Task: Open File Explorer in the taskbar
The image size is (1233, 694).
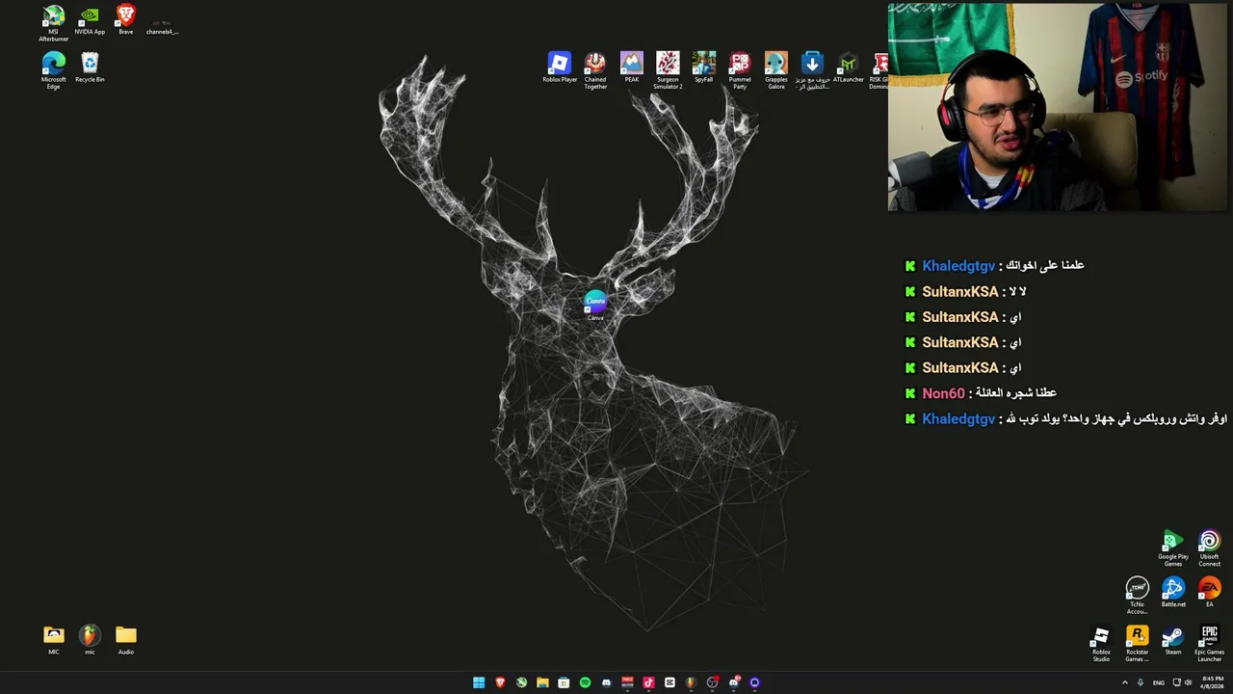Action: [x=542, y=682]
